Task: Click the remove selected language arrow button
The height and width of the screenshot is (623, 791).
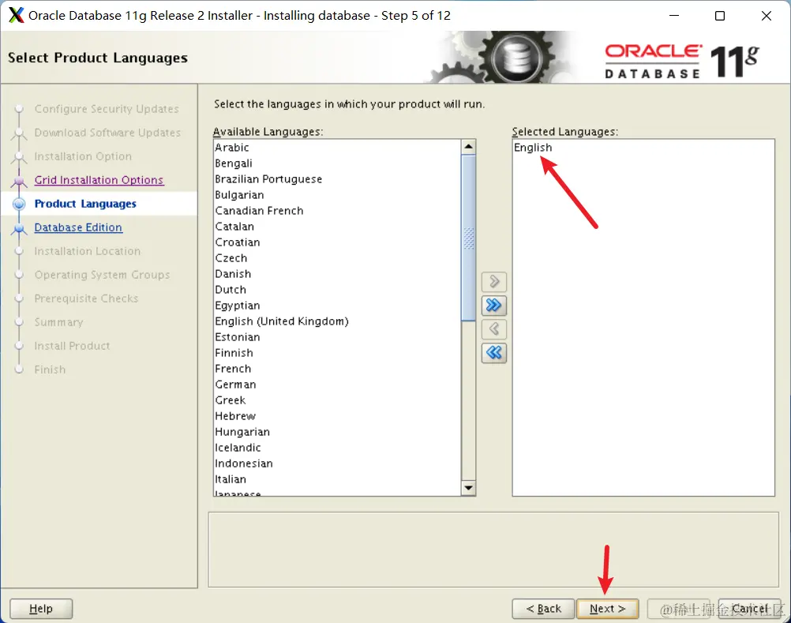Action: [x=494, y=329]
